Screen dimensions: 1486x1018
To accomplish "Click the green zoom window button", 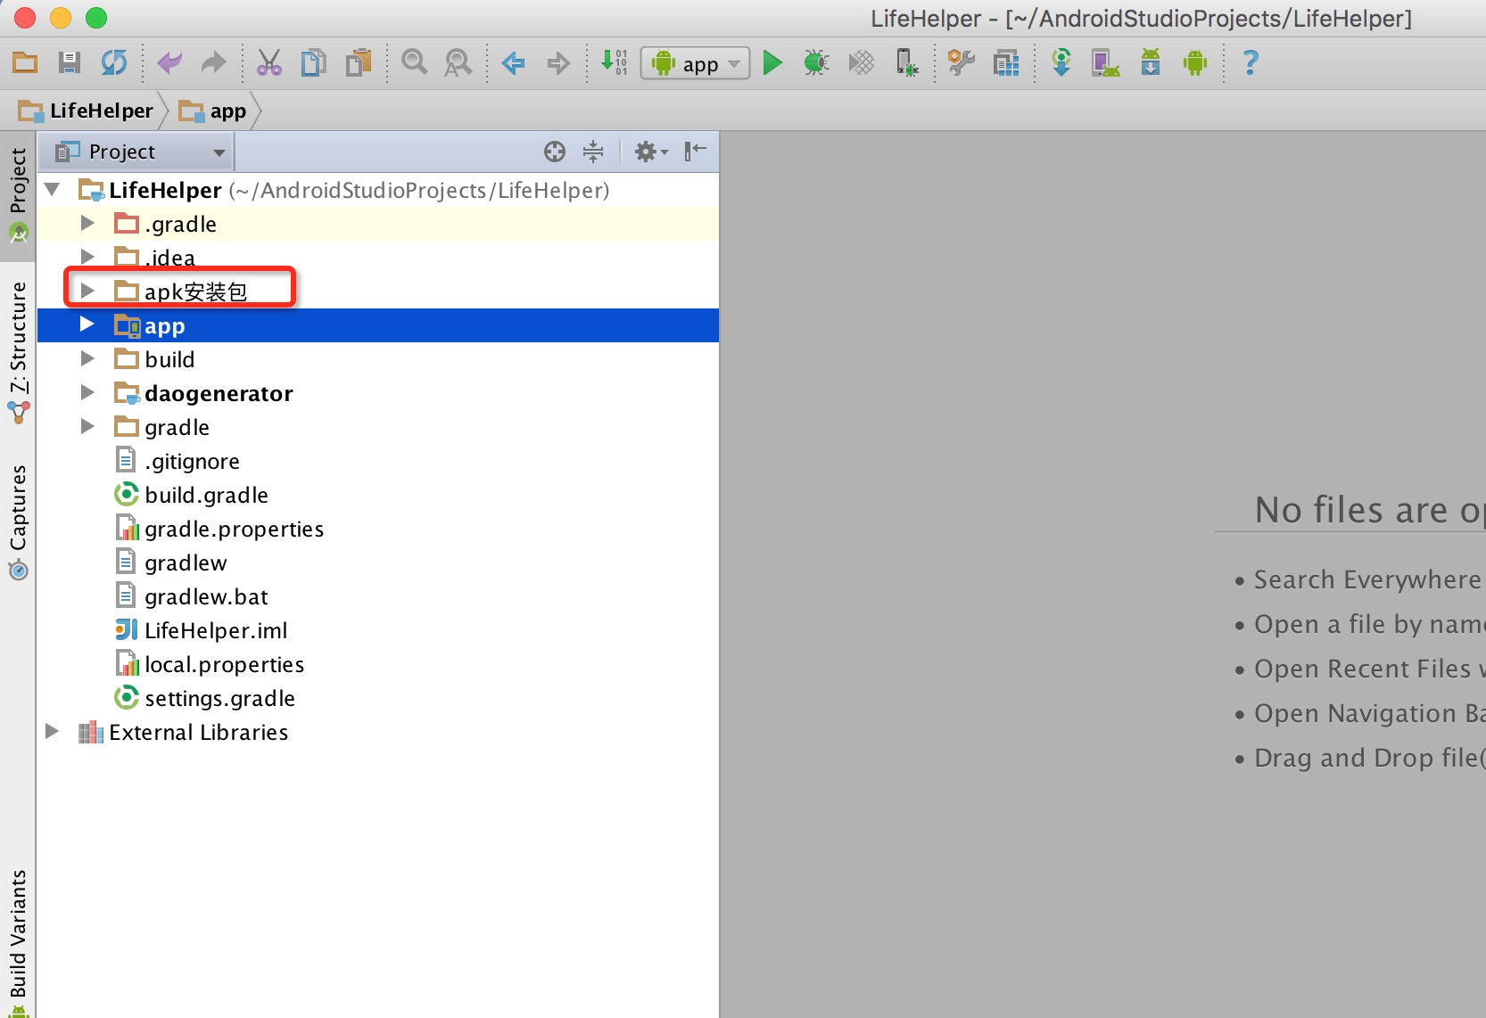I will click(x=96, y=17).
